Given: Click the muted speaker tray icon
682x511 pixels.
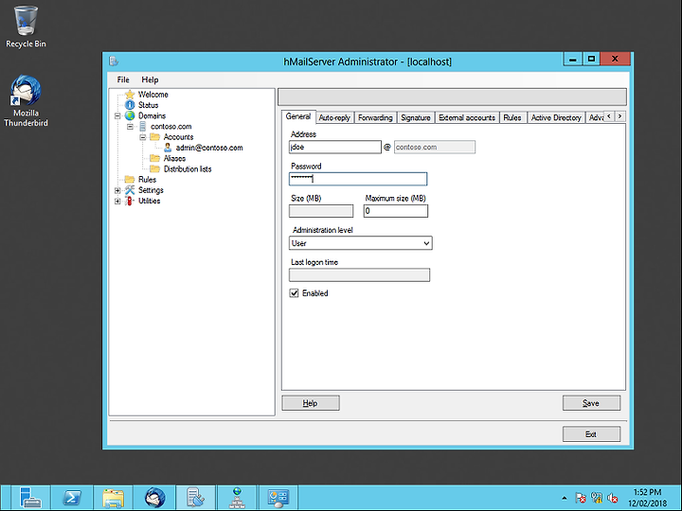Looking at the screenshot, I should point(613,498).
